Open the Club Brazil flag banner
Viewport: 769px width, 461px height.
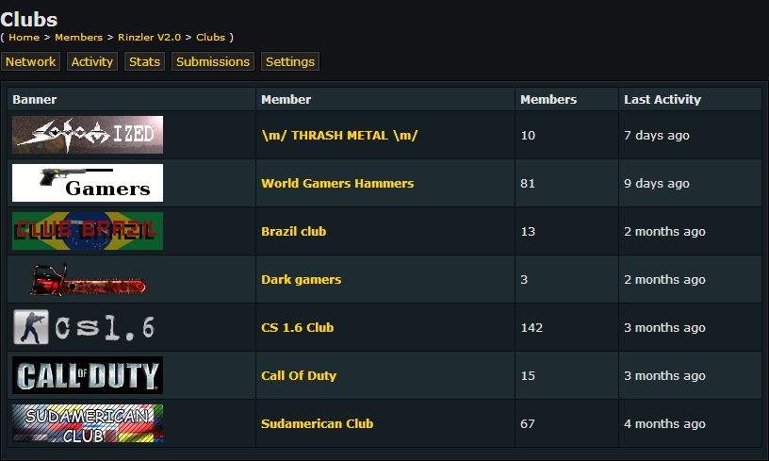[88, 231]
